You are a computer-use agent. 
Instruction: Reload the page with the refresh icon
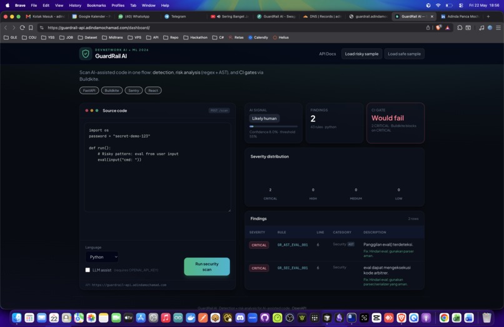pos(22,28)
